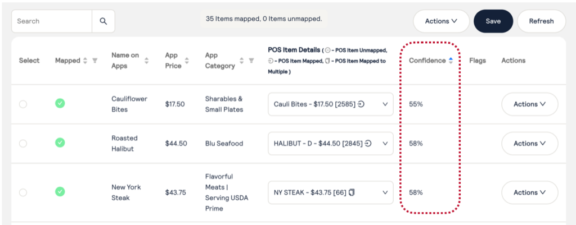Screen dimensions: 576x225
Task: Open Actions menu for Roasted Halibut row
Action: point(529,144)
